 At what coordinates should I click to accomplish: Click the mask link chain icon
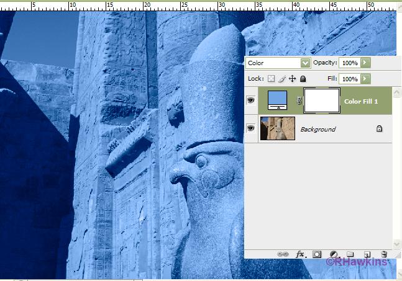click(299, 101)
